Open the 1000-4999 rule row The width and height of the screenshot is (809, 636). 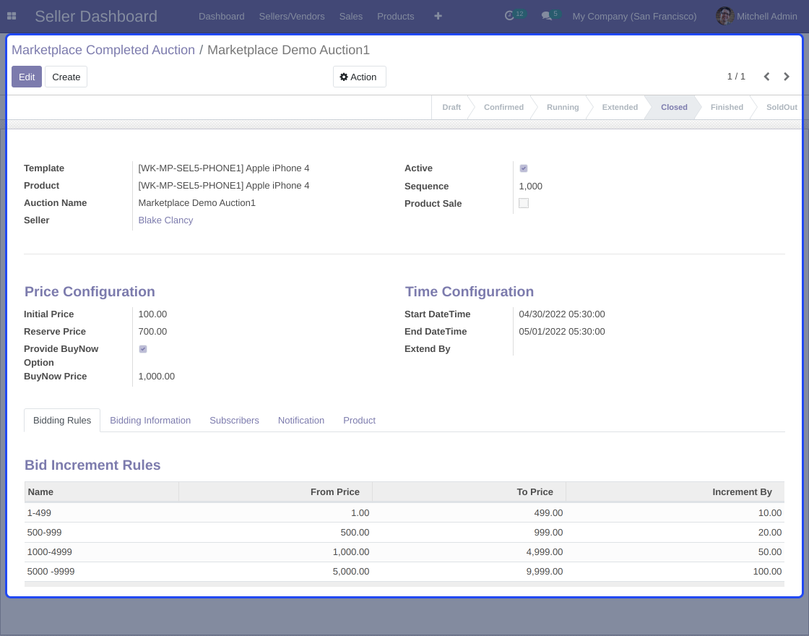404,552
